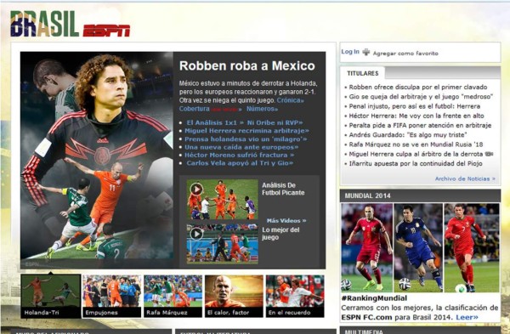
Task: Select the En el recuerdo thumbnail
Action: tap(295, 296)
